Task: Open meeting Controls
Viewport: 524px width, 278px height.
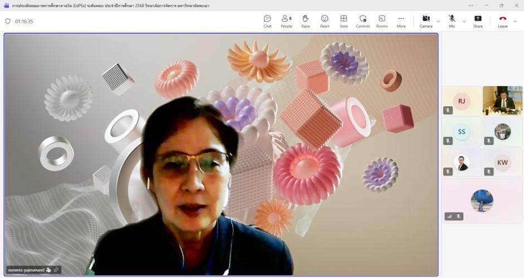Action: coord(362,21)
